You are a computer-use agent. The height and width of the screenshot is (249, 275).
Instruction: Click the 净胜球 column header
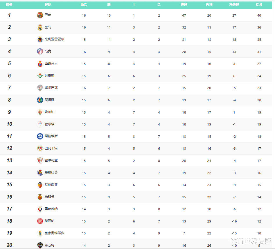pos(234,5)
